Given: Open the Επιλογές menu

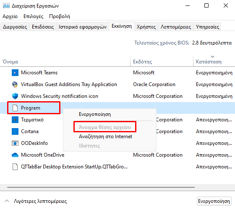Looking at the screenshot, I should [34, 16].
